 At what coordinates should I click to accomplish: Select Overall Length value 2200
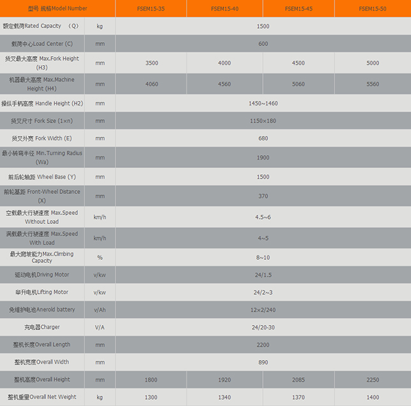point(263,345)
